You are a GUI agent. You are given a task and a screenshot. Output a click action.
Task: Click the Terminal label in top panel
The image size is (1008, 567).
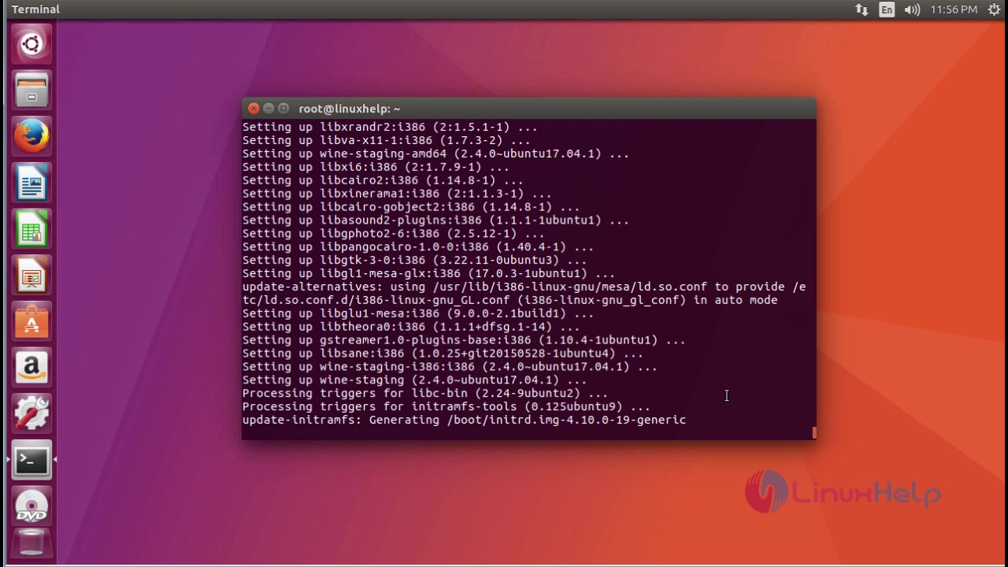pyautogui.click(x=35, y=9)
